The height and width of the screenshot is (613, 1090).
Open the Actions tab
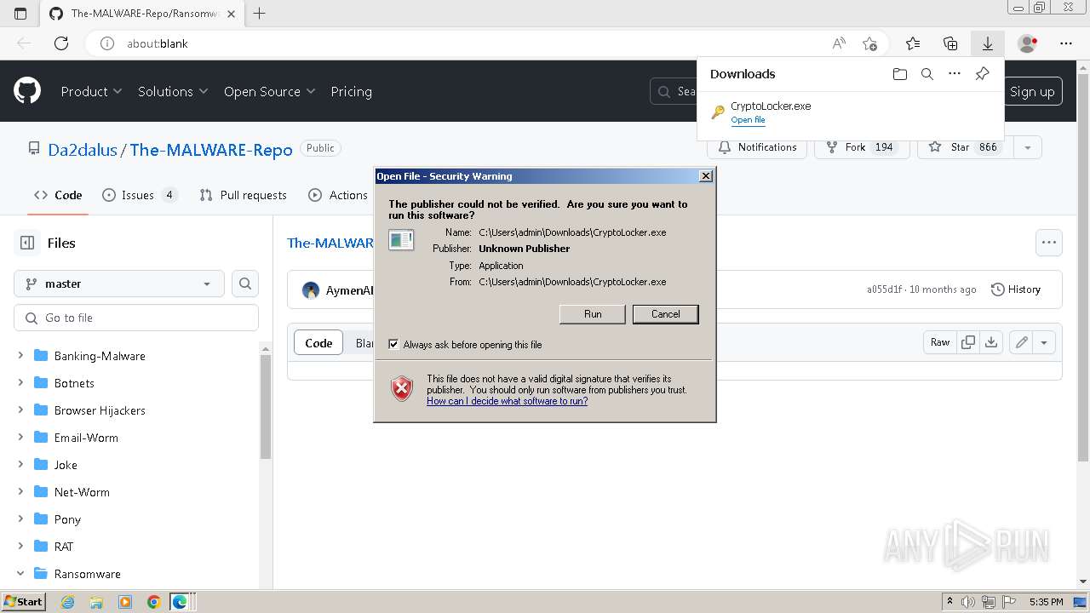(339, 195)
